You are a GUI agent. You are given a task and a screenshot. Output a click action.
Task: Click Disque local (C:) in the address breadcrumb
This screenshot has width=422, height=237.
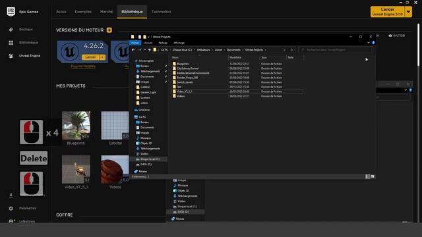(x=183, y=50)
